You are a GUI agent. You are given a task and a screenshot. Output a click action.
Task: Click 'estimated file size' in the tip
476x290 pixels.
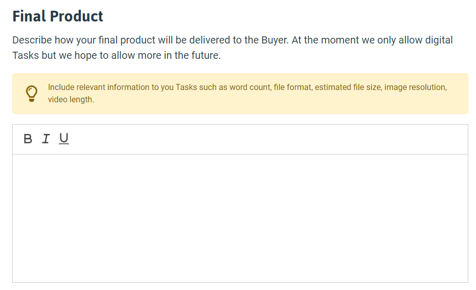click(x=348, y=87)
